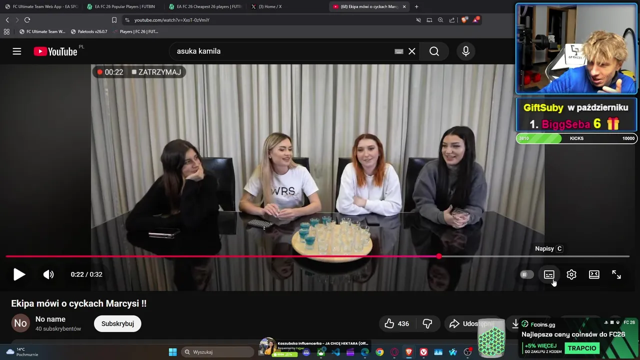Image resolution: width=640 pixels, height=360 pixels.
Task: Open site settings icon beside the URL
Action: (127, 20)
